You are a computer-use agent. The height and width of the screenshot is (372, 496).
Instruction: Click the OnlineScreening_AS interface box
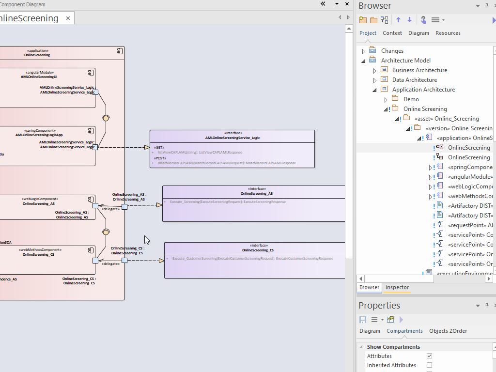point(254,204)
